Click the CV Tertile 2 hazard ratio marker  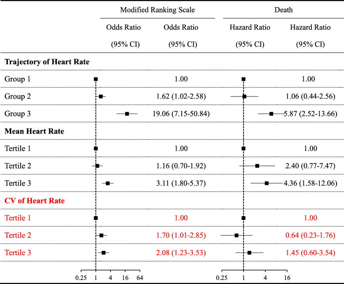pos(237,235)
